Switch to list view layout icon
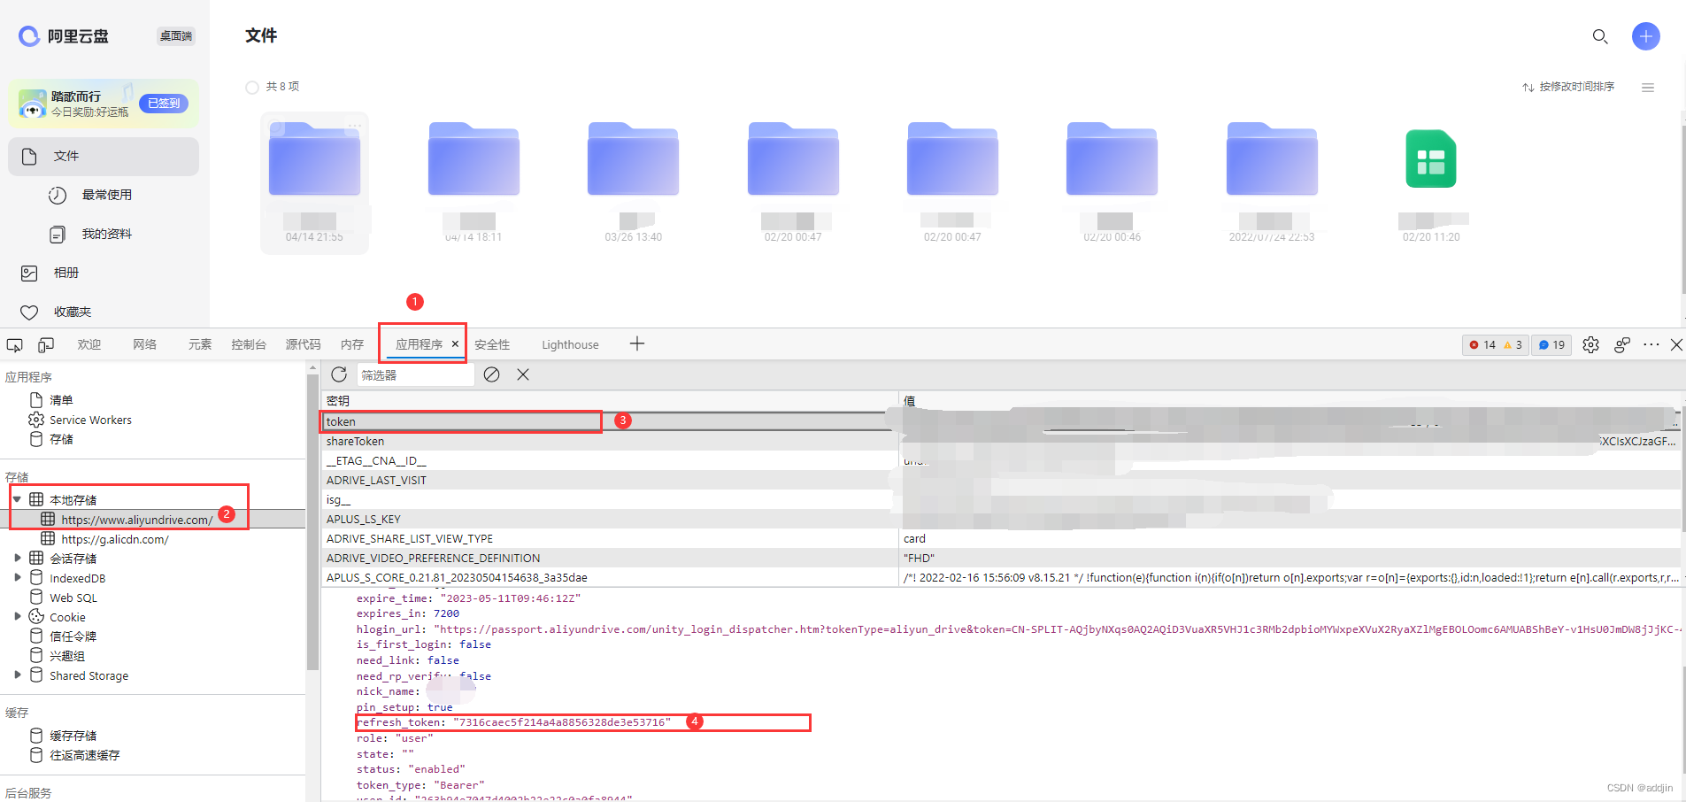The image size is (1686, 802). coord(1647,88)
